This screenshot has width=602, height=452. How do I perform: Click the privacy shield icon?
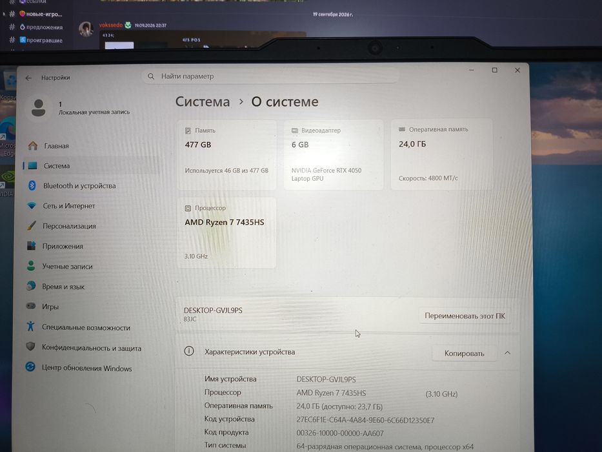click(x=30, y=346)
